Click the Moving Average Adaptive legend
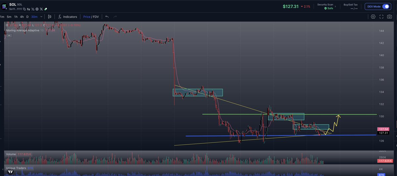 tap(23, 30)
